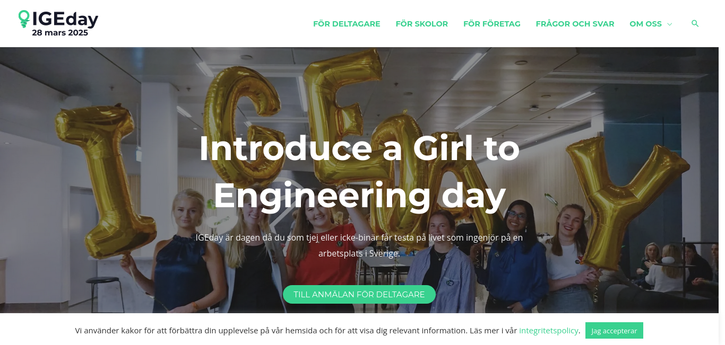Image resolution: width=725 pixels, height=345 pixels.
Task: Go to FÖR SKOLOR page
Action: 422,24
